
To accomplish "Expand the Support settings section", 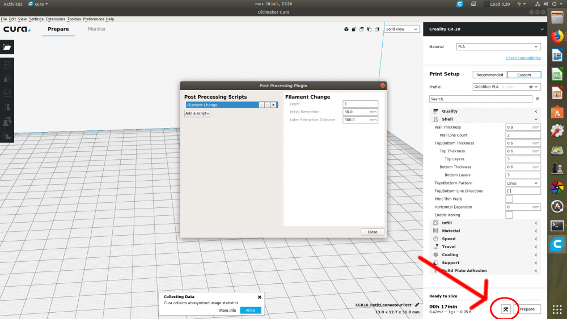I will [x=485, y=263].
